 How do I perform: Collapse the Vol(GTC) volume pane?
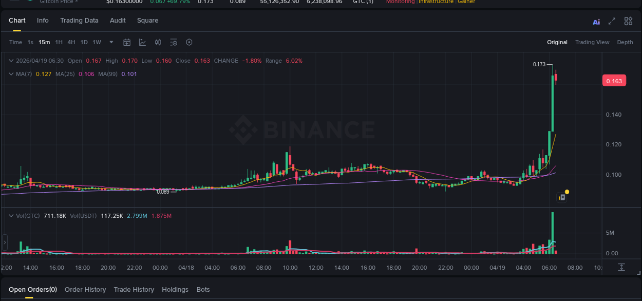click(x=11, y=216)
